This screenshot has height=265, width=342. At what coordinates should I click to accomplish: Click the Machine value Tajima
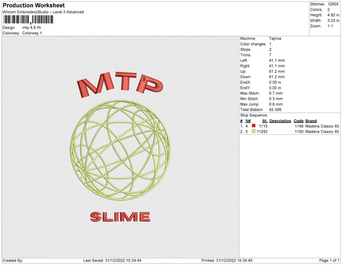[x=275, y=38]
